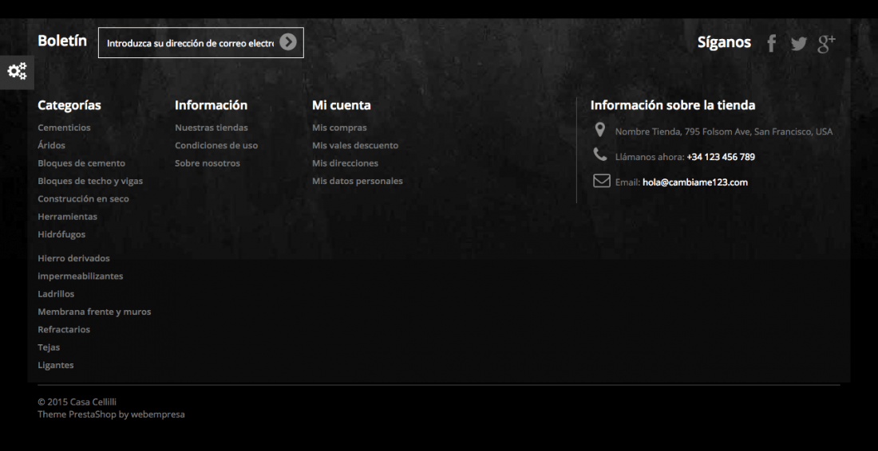View Mis compras order history
Viewport: 878px width, 451px height.
click(339, 127)
